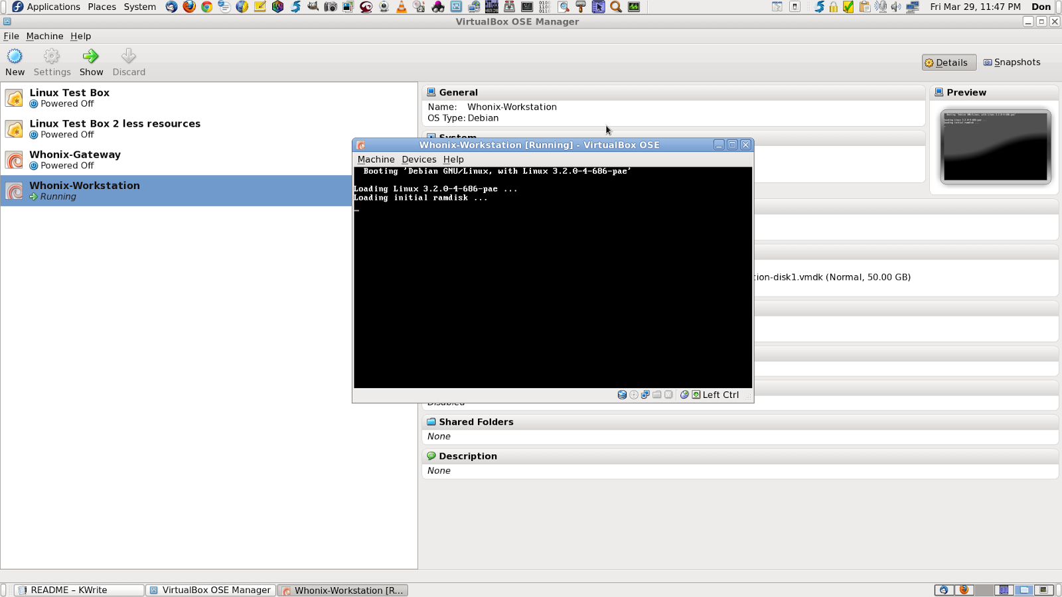Click the speaker volume tray icon
Viewport: 1062px width, 597px height.
tap(896, 7)
